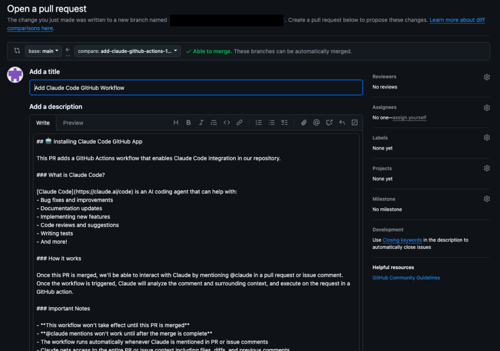This screenshot has height=351, width=500.
Task: Switch to the Preview tab
Action: click(x=73, y=123)
